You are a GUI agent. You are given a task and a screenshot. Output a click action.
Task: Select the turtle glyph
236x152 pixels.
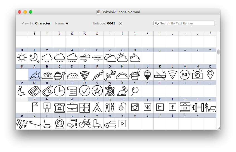click(110, 91)
